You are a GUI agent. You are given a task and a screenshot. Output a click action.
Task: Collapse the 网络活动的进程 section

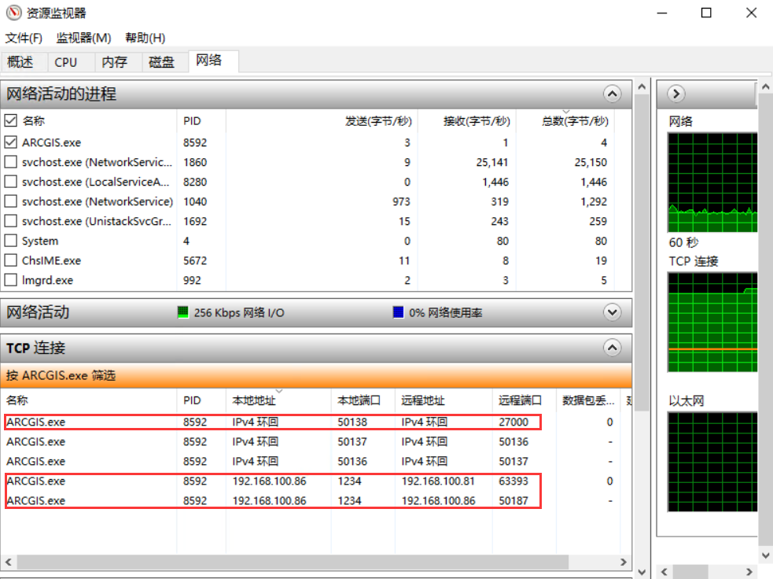(x=612, y=94)
